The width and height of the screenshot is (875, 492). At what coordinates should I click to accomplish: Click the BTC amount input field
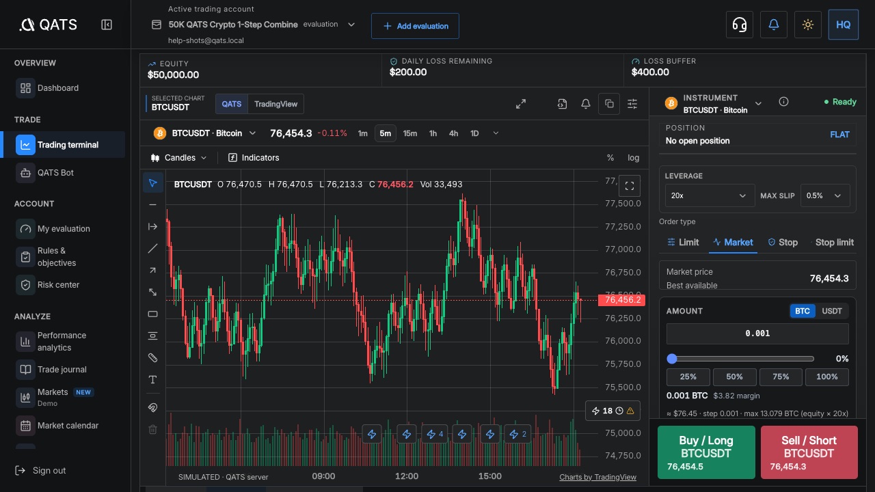(757, 333)
